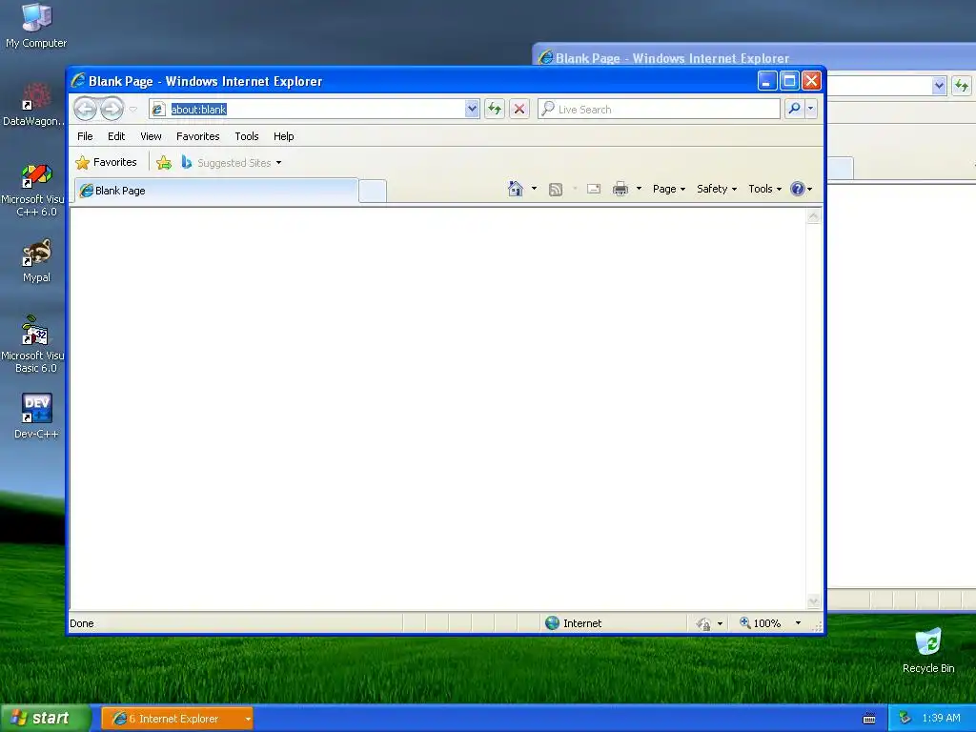
Task: Expand the address bar URL history dropdown
Action: (x=472, y=109)
